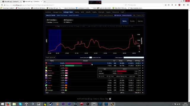Expand all rows via header plus icon
Image resolution: width=190 pixels, height=106 pixels.
coord(142,61)
